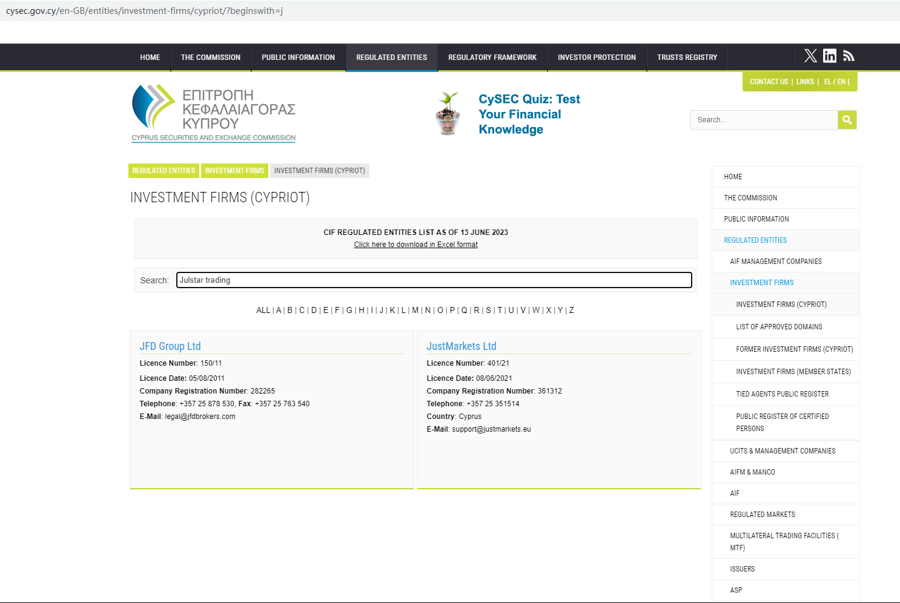Open the Regulated Entities top menu
This screenshot has width=900, height=603.
click(391, 58)
